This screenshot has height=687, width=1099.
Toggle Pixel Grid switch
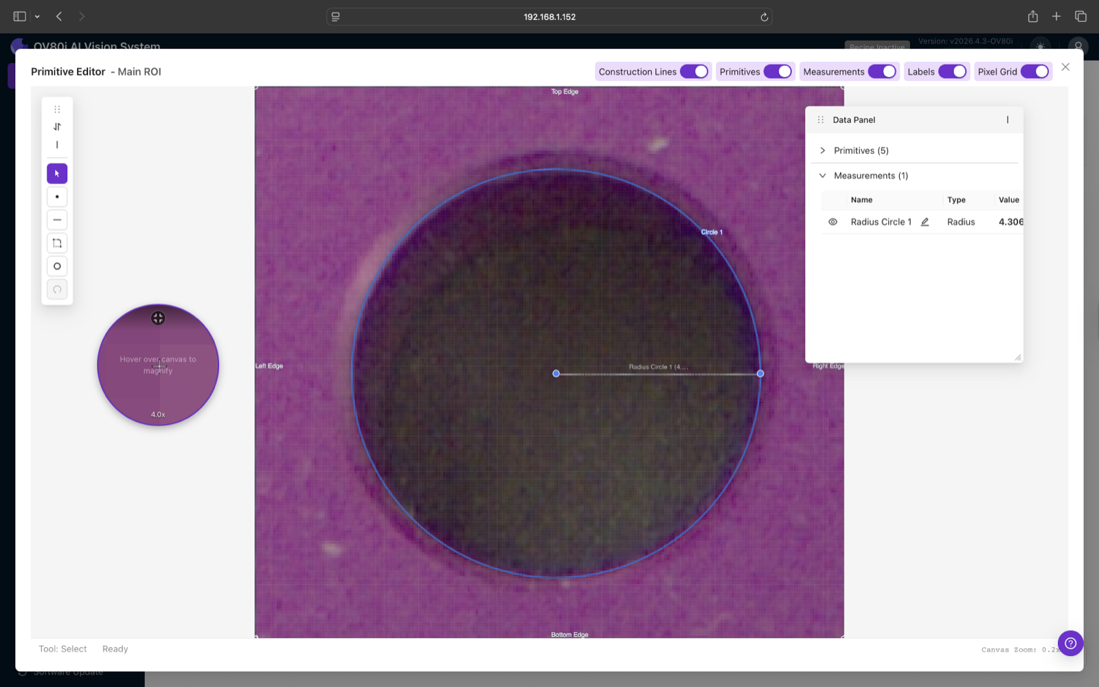tap(1034, 71)
